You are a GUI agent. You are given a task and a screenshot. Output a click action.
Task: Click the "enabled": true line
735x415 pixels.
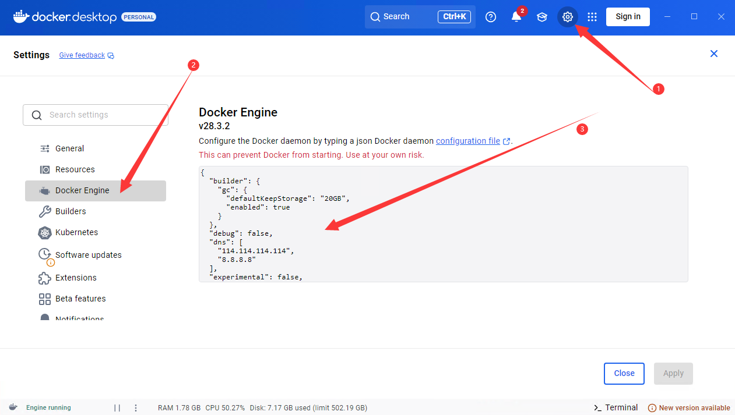(258, 207)
